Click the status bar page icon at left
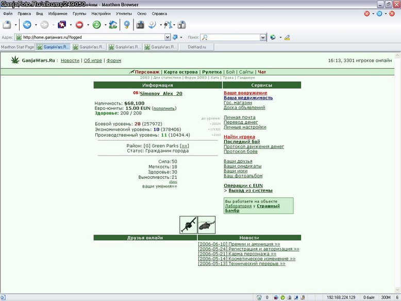Screen dimensions: 401x301 coord(3,297)
